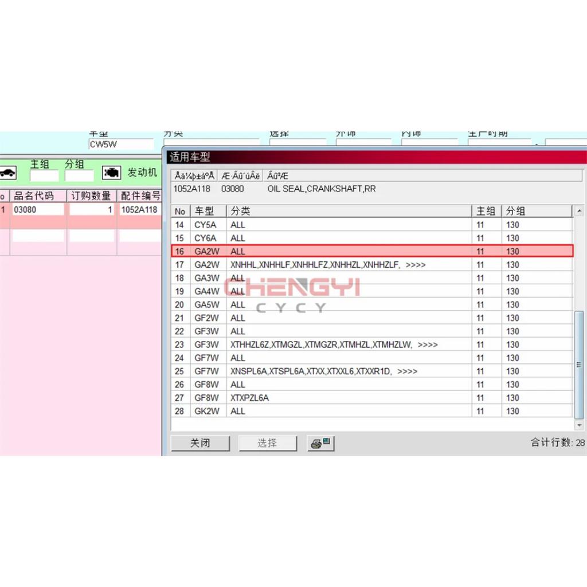Select row 18 with model GA3W
Screen dimensions: 587x587
pos(371,278)
